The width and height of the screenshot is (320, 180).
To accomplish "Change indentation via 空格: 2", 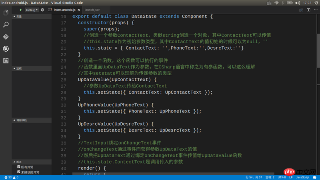I will point(270,178).
